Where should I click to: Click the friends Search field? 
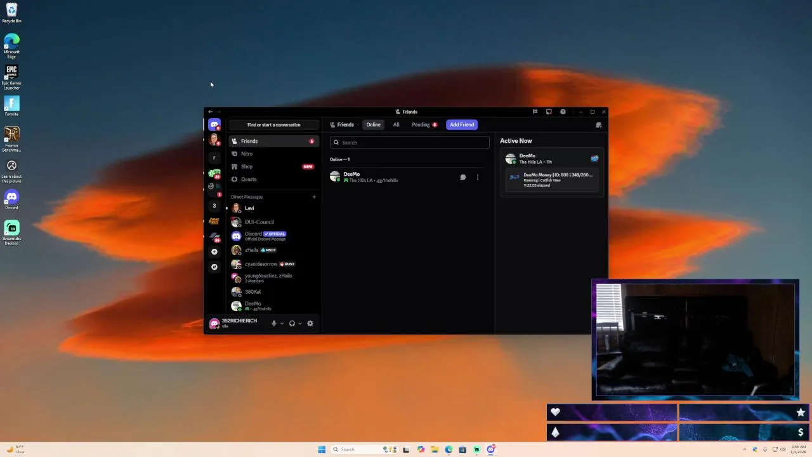(x=409, y=142)
